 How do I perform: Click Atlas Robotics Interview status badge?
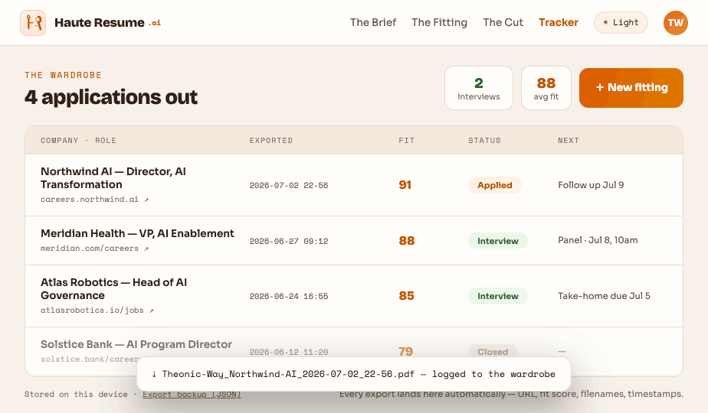(498, 296)
